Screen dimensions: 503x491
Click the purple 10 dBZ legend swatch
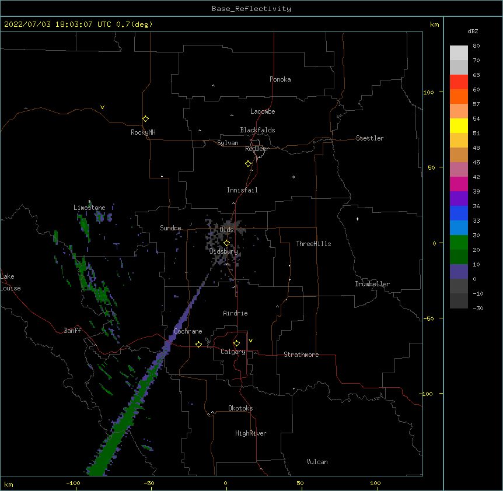click(x=459, y=272)
